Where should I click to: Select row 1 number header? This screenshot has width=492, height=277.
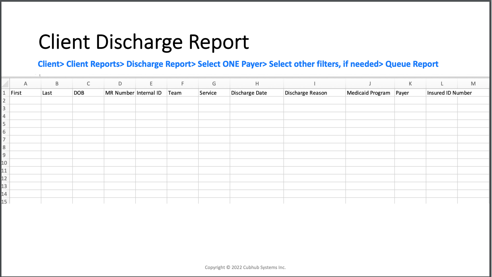pos(5,93)
